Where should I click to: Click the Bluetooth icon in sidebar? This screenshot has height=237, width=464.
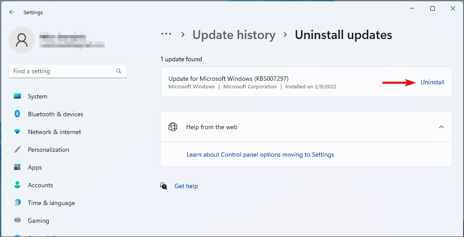click(x=17, y=114)
